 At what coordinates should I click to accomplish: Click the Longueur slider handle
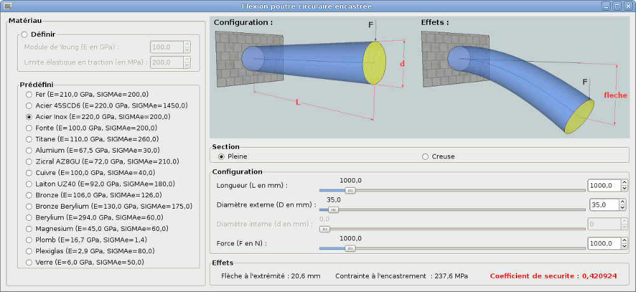click(350, 190)
